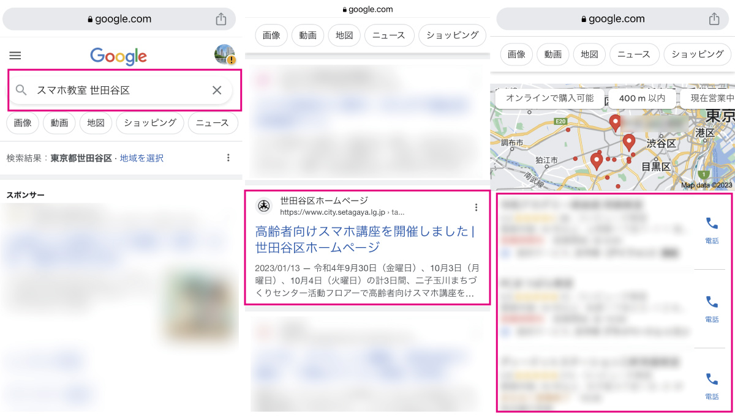
Task: Open 高齢者向けスマホ講座を開催しました result title
Action: pos(364,239)
